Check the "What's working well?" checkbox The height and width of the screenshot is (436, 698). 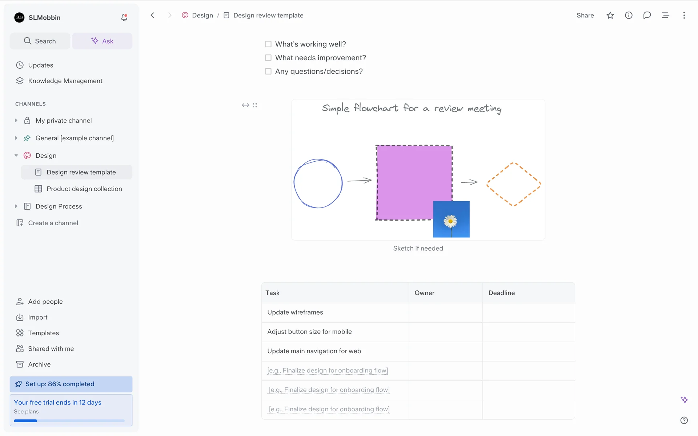pyautogui.click(x=268, y=44)
